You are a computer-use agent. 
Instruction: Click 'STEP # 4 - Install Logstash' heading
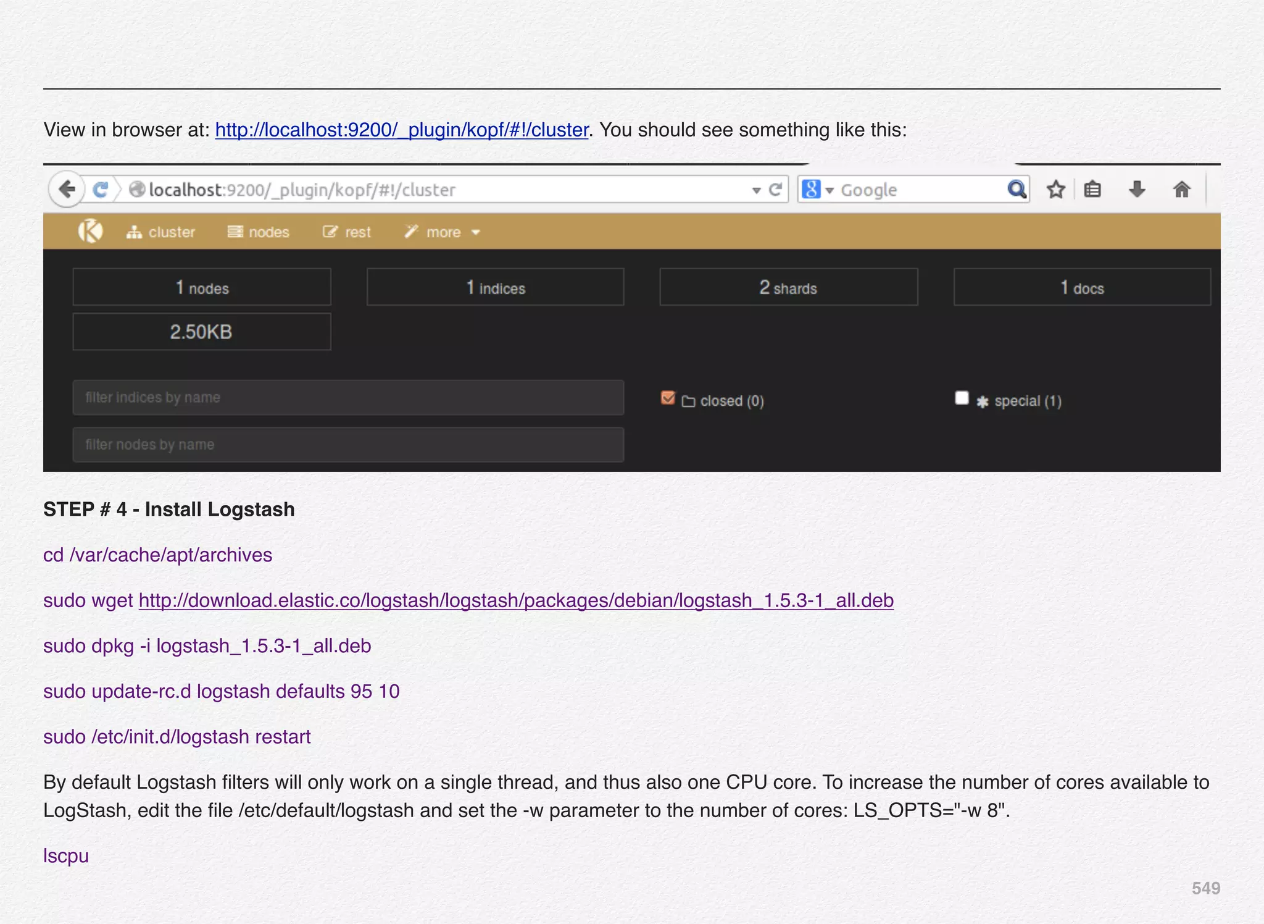coord(169,510)
